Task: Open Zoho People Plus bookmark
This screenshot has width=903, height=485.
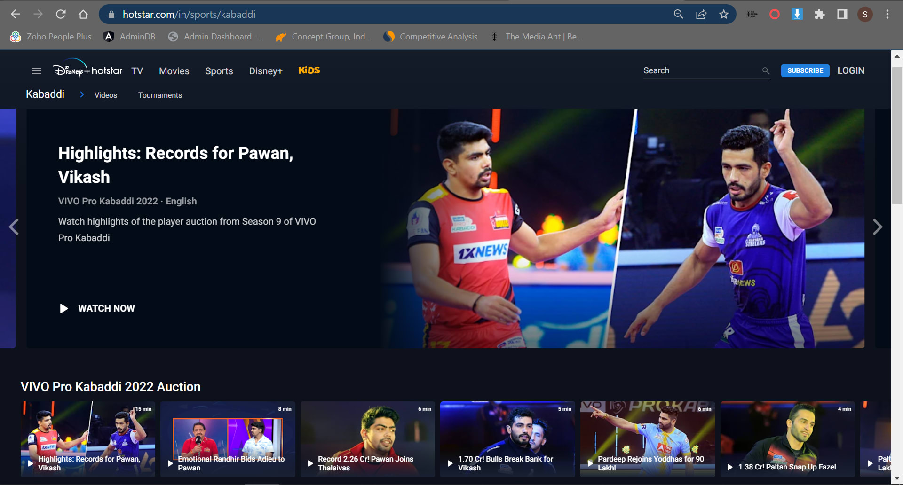Action: pyautogui.click(x=51, y=37)
